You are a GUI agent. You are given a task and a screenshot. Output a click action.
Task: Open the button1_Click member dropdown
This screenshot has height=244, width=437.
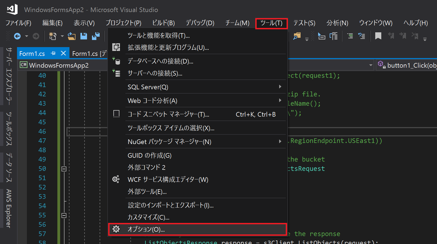pos(406,65)
